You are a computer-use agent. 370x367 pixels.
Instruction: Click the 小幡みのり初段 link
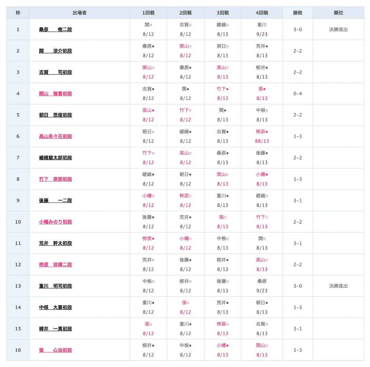tap(55, 222)
